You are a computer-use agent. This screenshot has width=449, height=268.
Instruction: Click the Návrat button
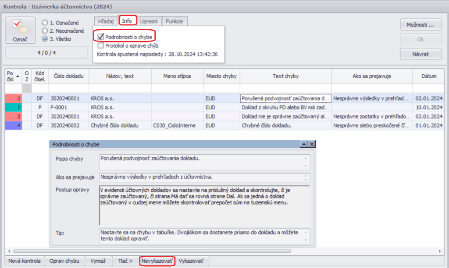(420, 54)
